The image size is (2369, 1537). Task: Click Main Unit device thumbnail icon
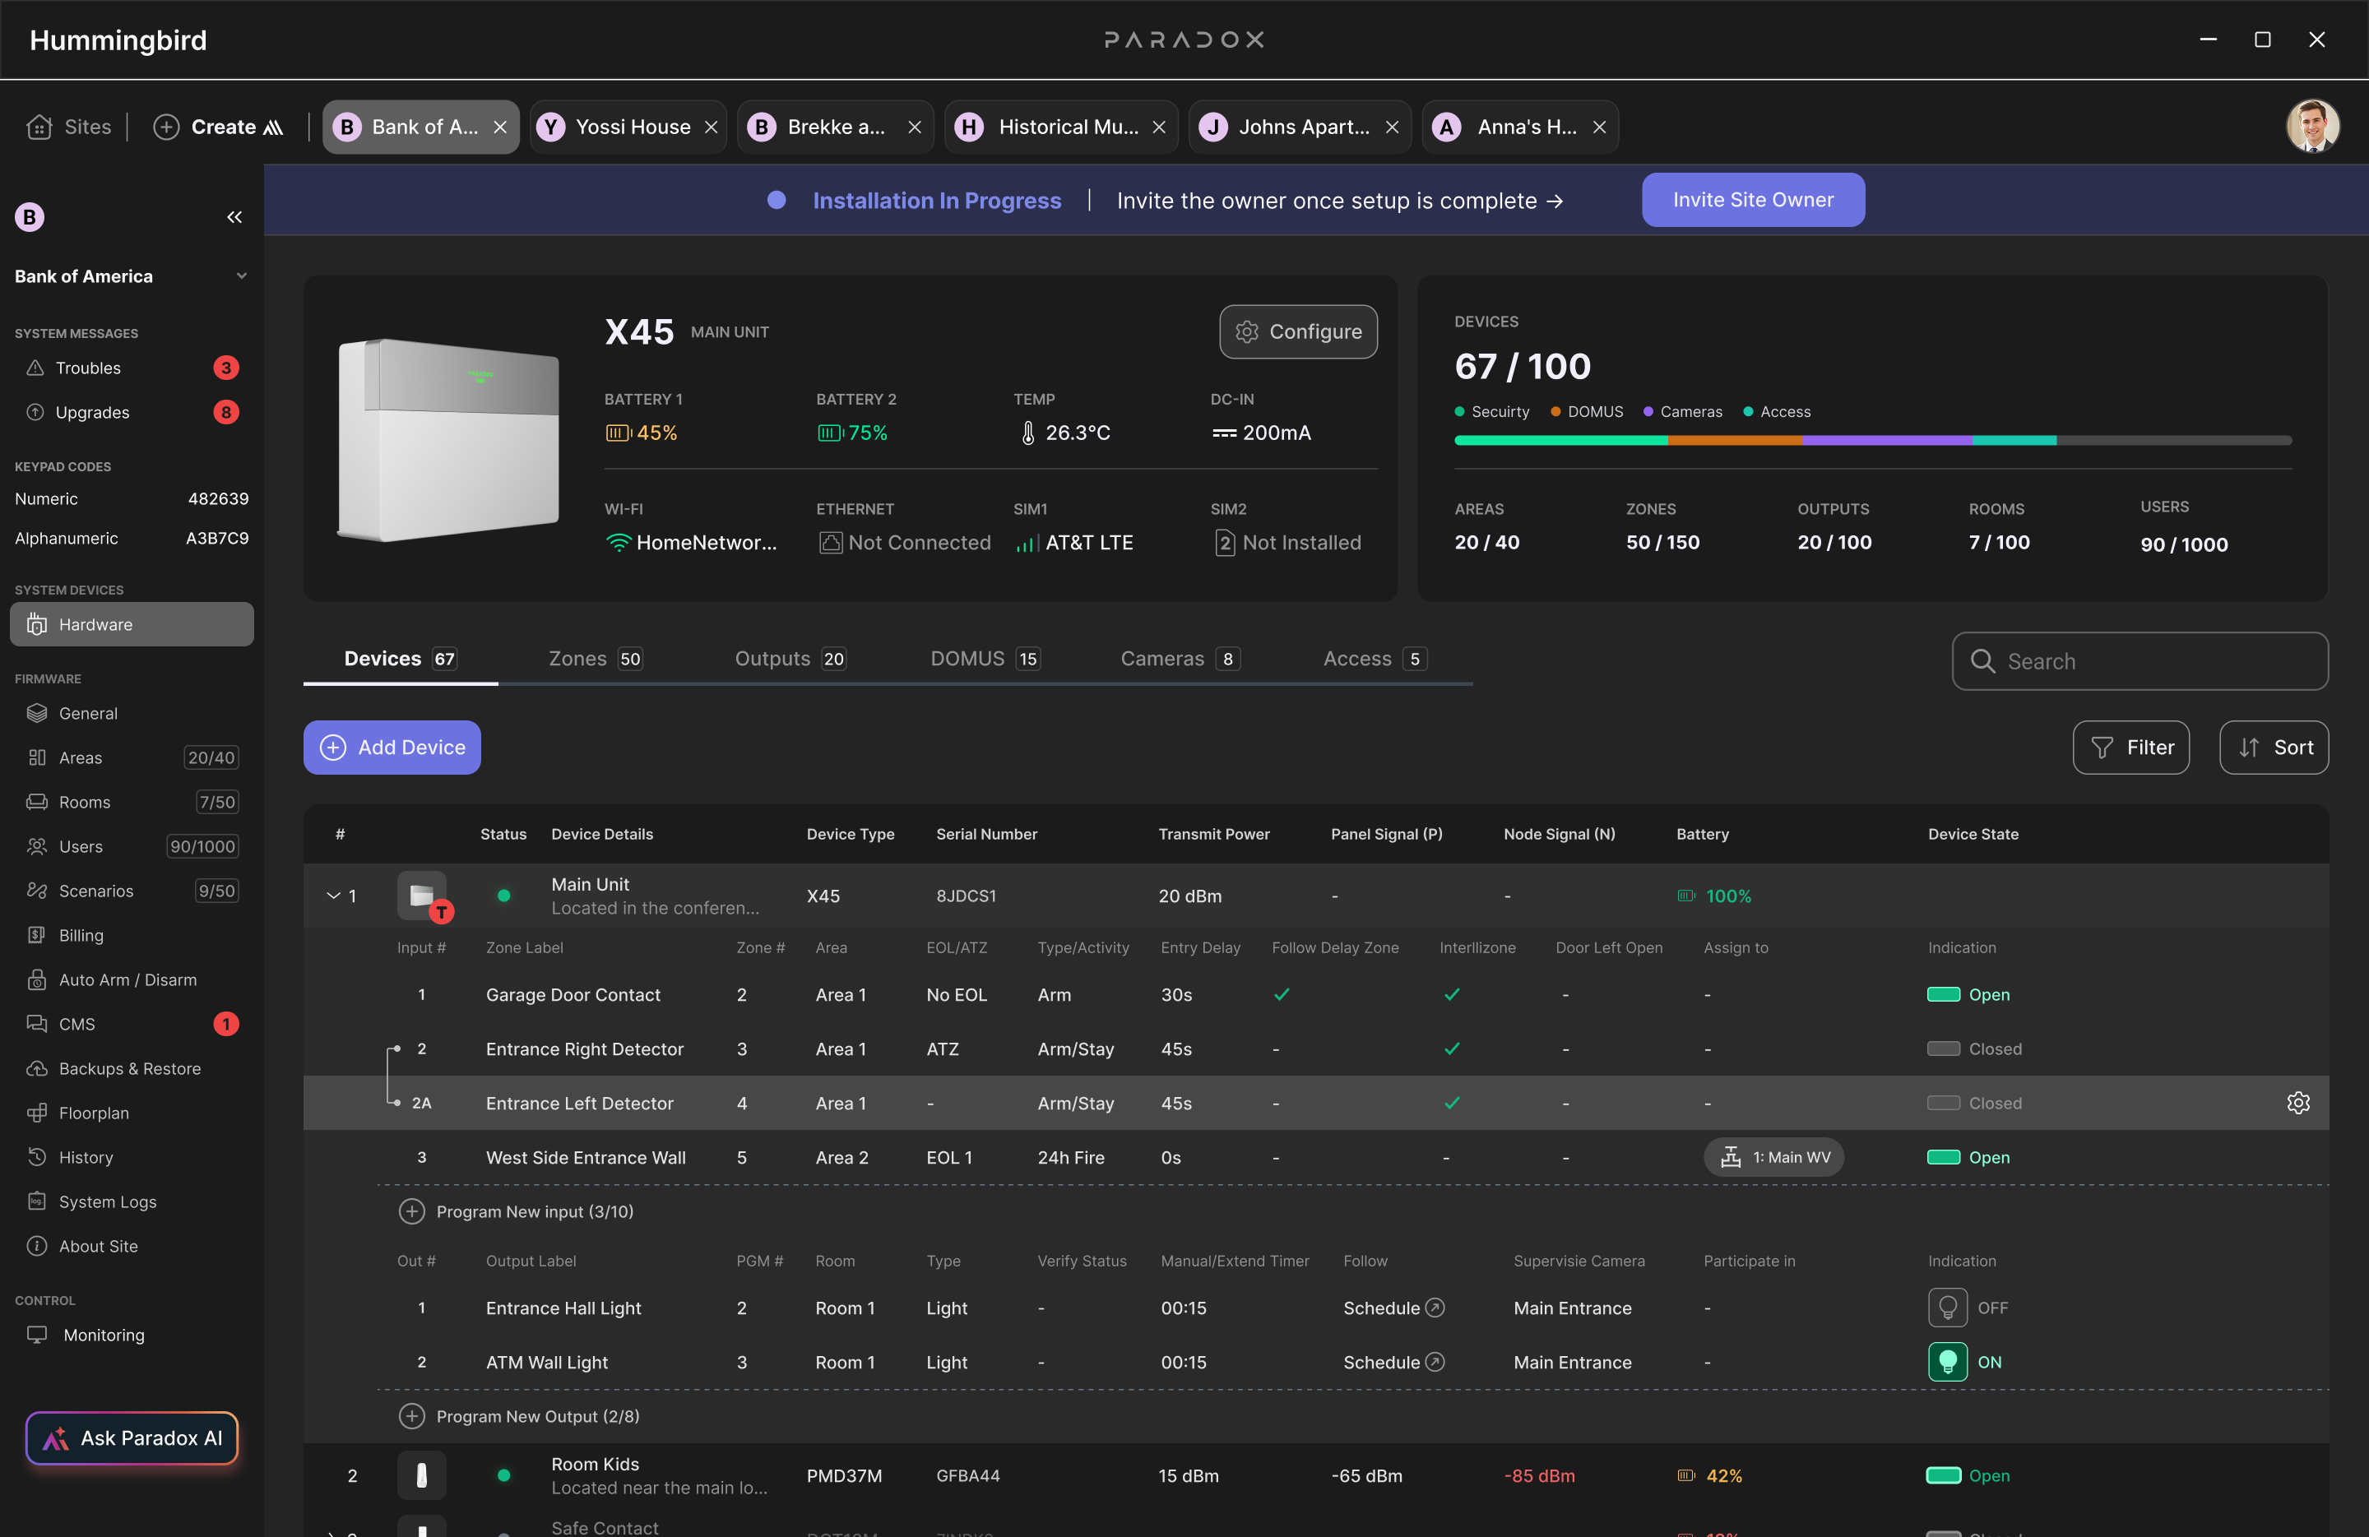point(422,896)
